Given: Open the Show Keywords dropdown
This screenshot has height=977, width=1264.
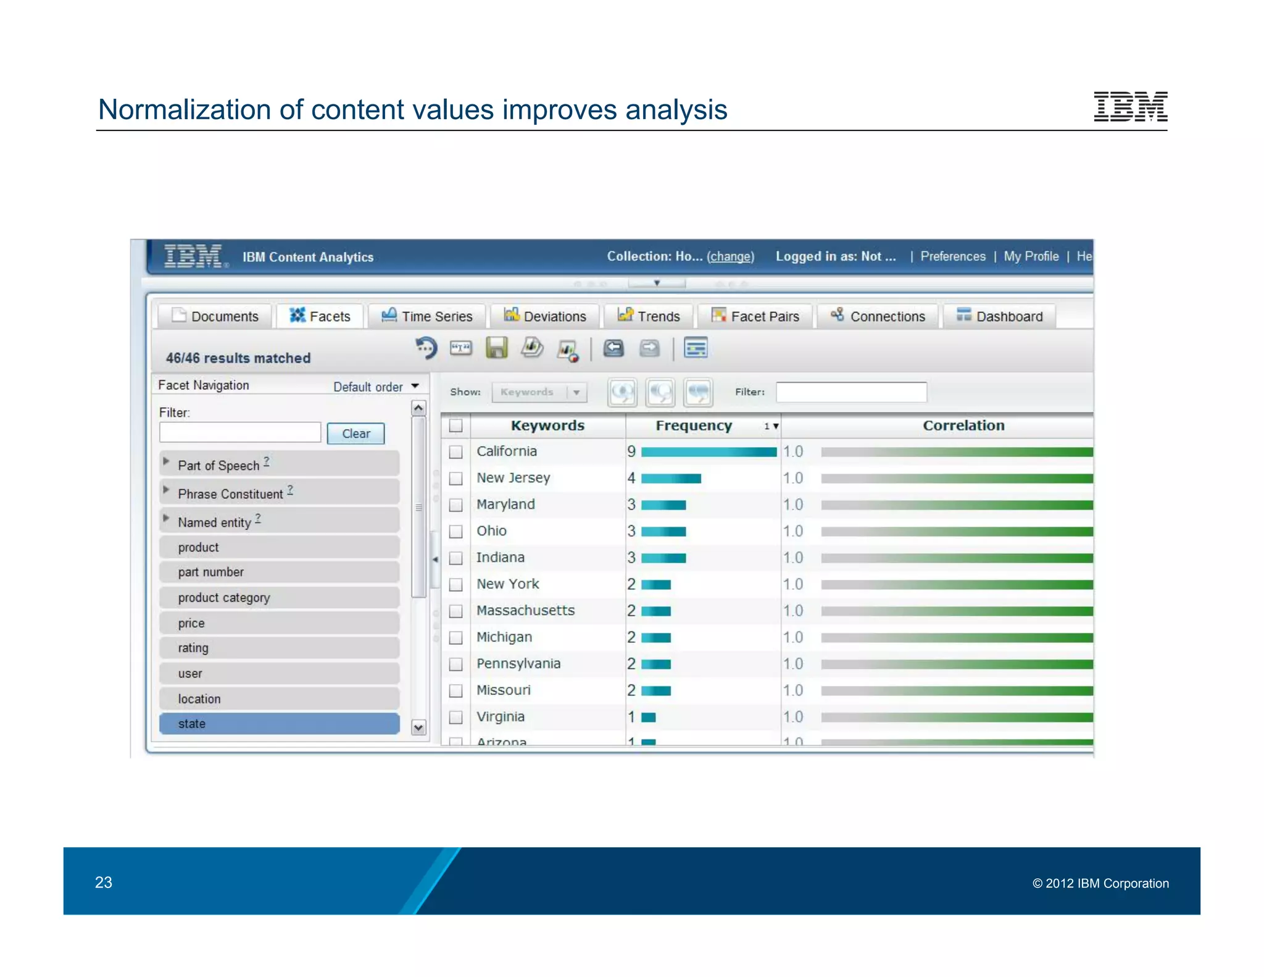Looking at the screenshot, I should click(539, 392).
